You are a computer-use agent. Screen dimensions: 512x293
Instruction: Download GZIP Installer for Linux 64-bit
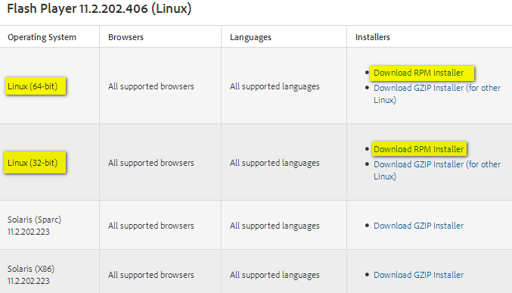(437, 94)
